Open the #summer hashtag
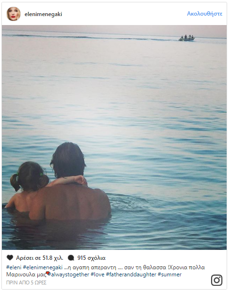 (x=170, y=274)
